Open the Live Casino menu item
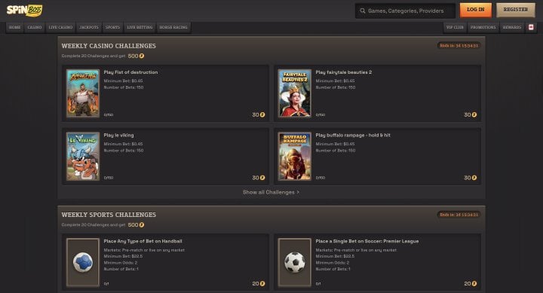The image size is (543, 293). (60, 27)
